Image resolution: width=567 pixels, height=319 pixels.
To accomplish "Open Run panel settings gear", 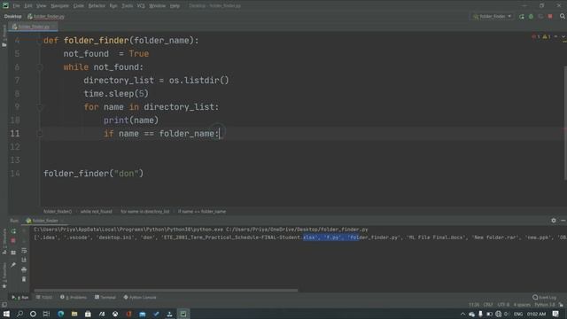I will (x=553, y=221).
